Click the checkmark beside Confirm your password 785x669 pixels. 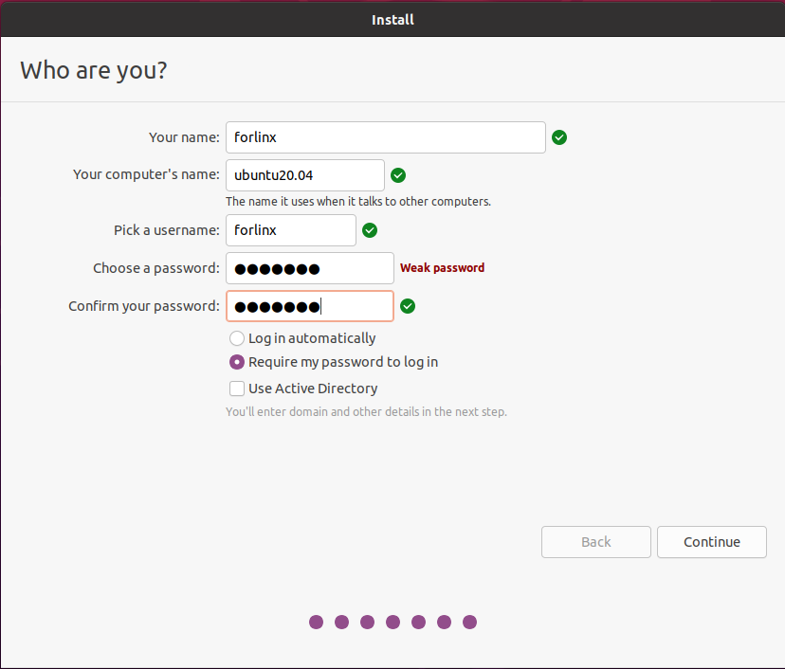point(408,306)
